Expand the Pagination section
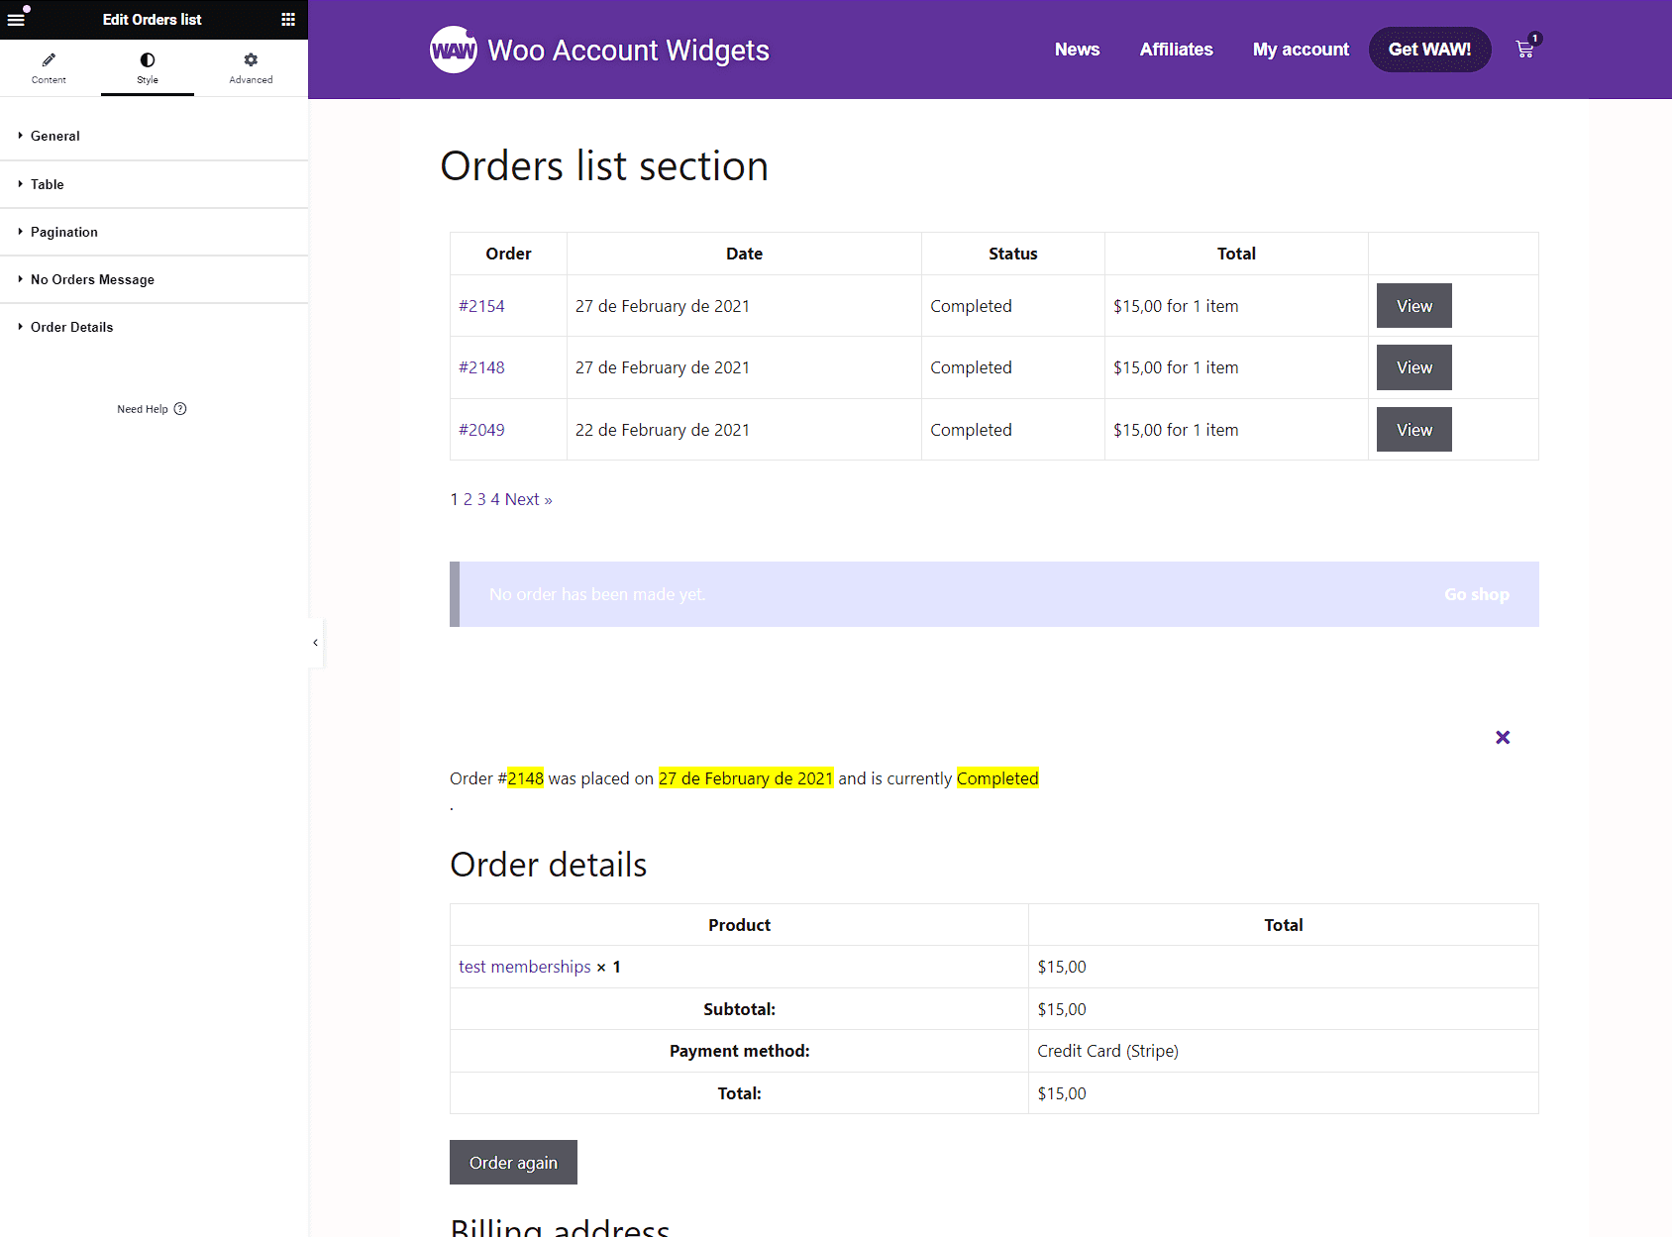The width and height of the screenshot is (1672, 1237). 154,232
